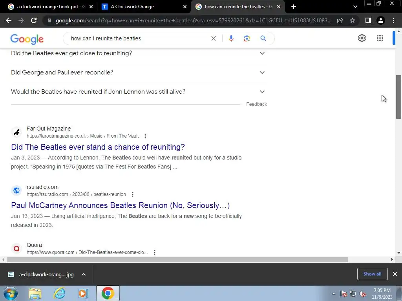Viewport: 402px width, 301px height.
Task: Select the 'how can i reunite the beatles' tab
Action: (238, 7)
